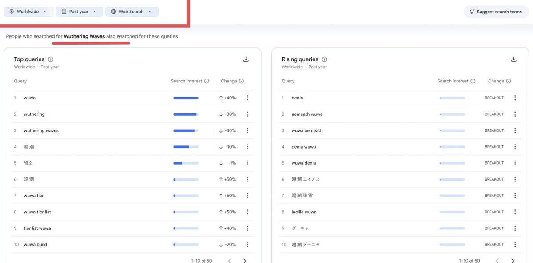Select the wuwa build query
This screenshot has height=263, width=533.
click(x=36, y=245)
